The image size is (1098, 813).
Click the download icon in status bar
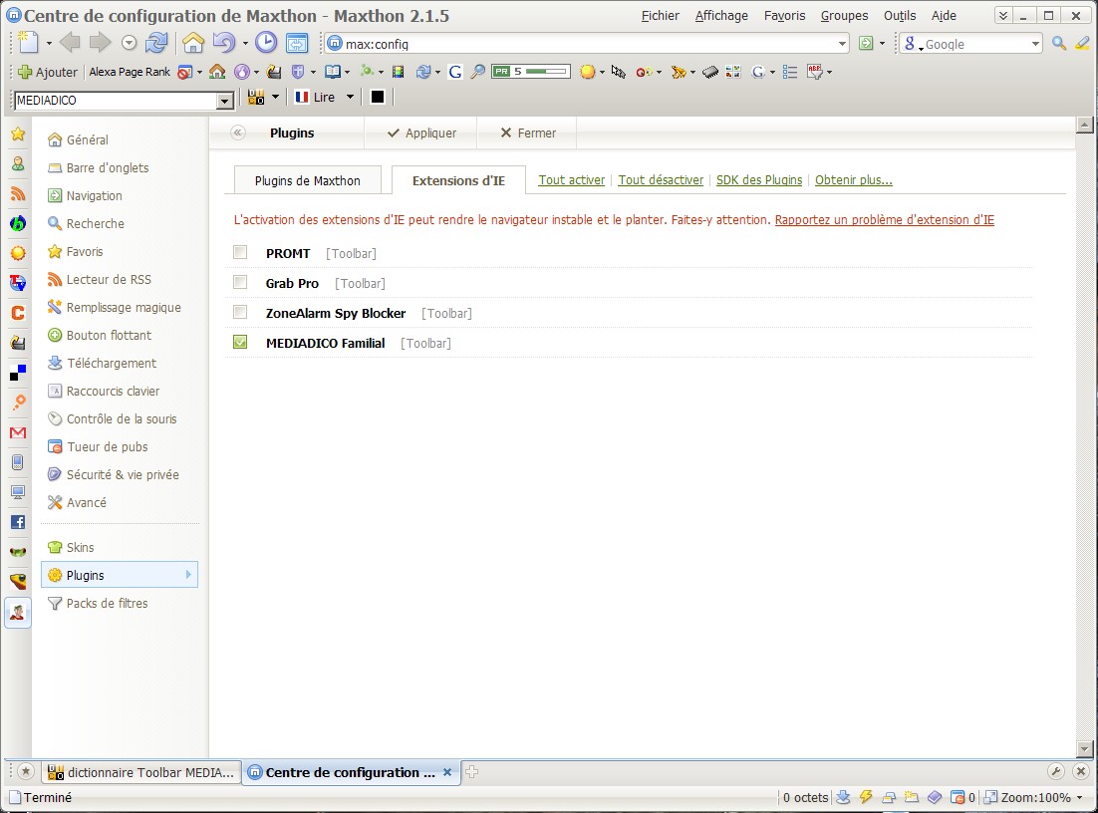(844, 797)
